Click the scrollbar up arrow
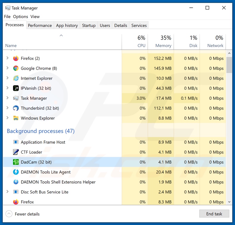 coord(229,53)
